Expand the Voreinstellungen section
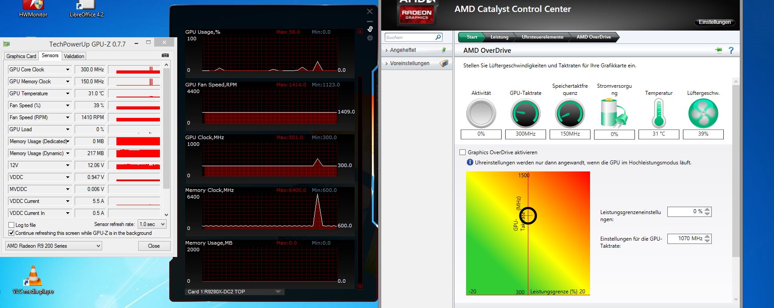 pos(417,63)
